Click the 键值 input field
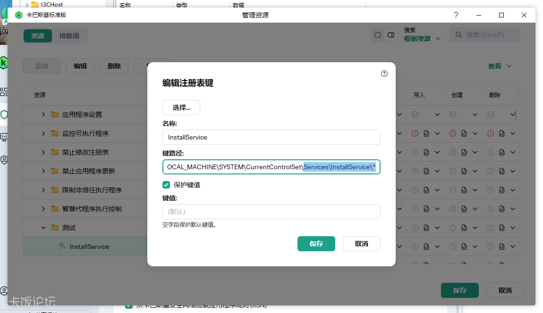Image resolution: width=543 pixels, height=313 pixels. 271,212
